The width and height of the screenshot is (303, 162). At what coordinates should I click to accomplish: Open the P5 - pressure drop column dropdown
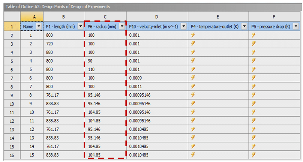(x=296, y=26)
